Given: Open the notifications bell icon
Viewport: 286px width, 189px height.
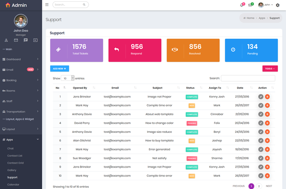Looking at the screenshot, I should click(x=241, y=5).
